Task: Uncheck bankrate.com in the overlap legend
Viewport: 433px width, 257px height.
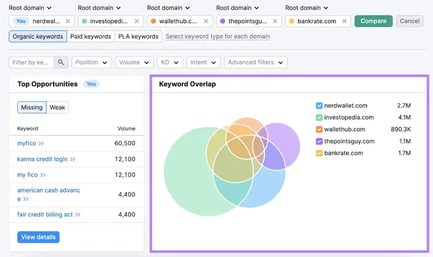Action: [x=319, y=153]
